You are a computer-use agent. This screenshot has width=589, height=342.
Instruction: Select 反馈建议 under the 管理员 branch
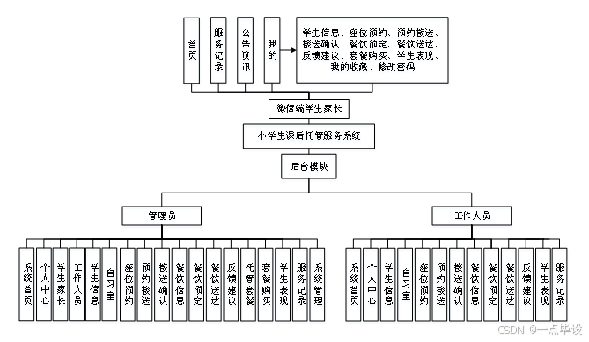tap(231, 284)
